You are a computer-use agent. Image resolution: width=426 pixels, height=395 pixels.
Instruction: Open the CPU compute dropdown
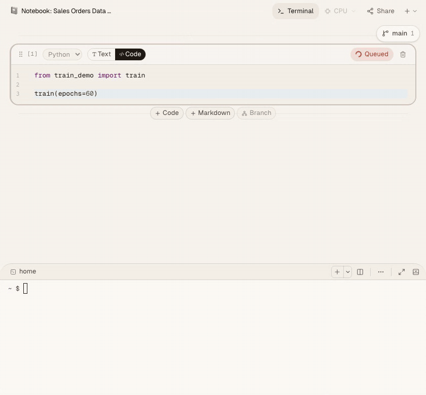340,11
